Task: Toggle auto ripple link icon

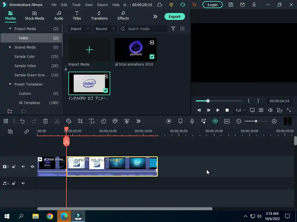Action: pyautogui.click(x=27, y=132)
